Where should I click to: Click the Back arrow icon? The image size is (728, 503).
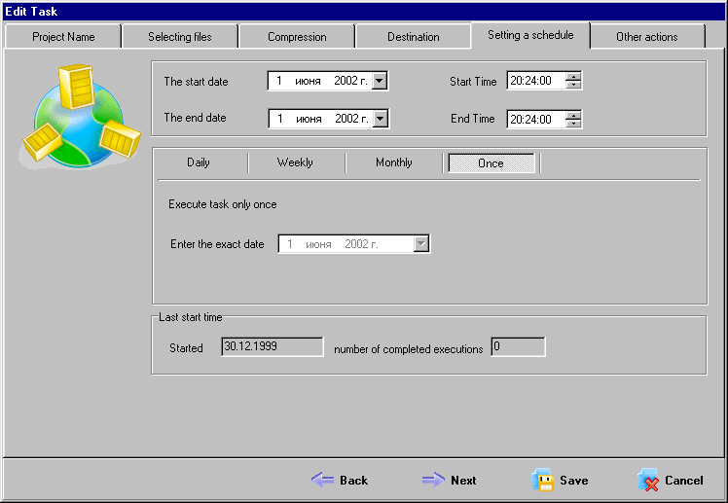[x=322, y=480]
